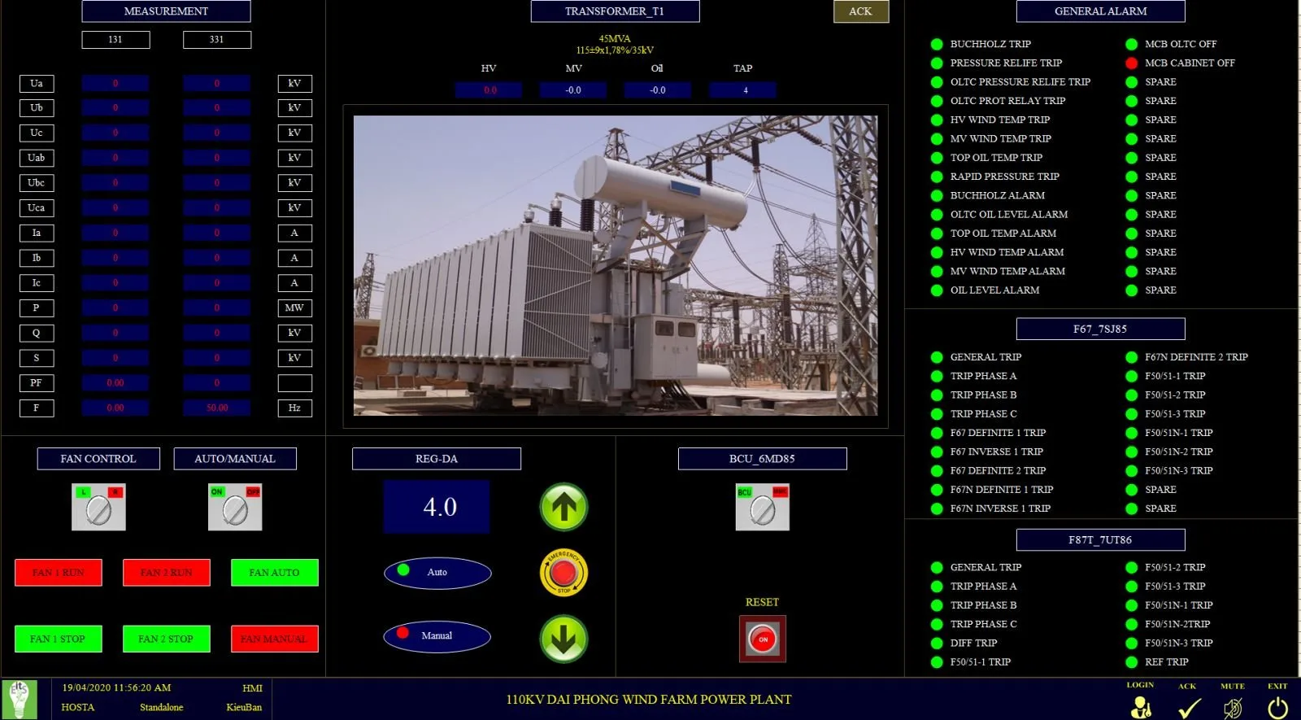This screenshot has height=720, width=1301.
Task: Click the HV temperature value field
Action: coord(489,90)
